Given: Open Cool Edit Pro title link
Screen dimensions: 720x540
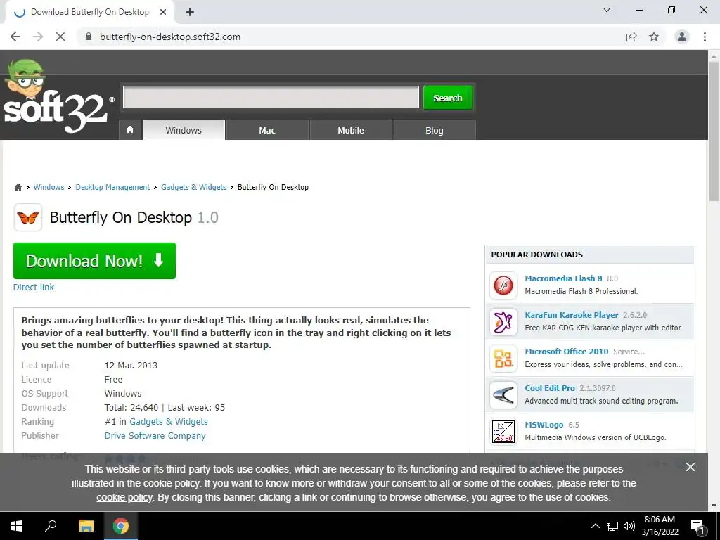Looking at the screenshot, I should tap(550, 388).
